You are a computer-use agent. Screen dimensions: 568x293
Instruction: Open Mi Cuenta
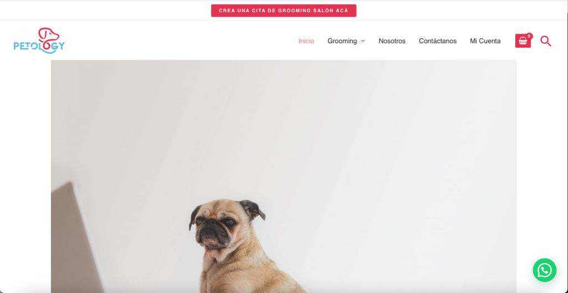click(x=485, y=41)
